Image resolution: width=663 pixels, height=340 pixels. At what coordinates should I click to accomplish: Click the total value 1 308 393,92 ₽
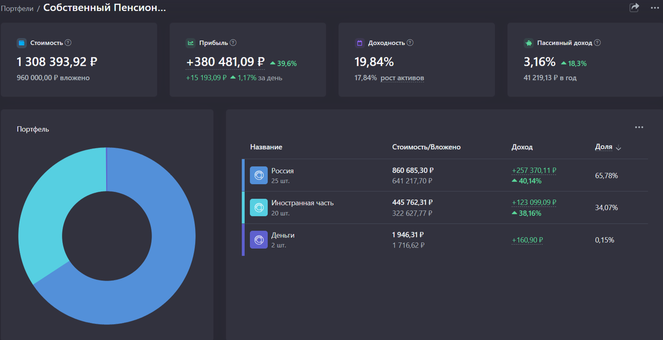pos(57,62)
